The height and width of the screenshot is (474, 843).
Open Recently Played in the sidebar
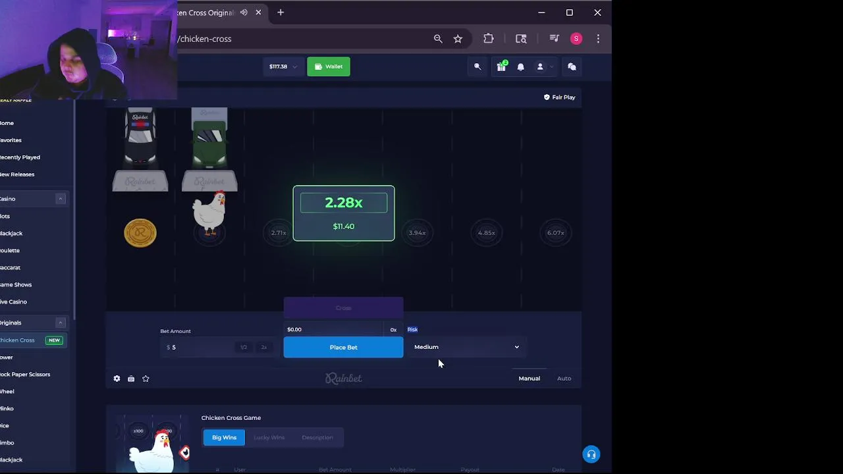[20, 157]
